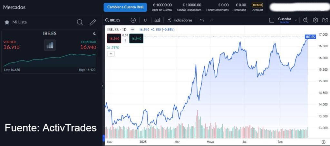330x146 pixels.
Task: Toggle the layout square checkbox near Guardar
Action: [x=272, y=20]
